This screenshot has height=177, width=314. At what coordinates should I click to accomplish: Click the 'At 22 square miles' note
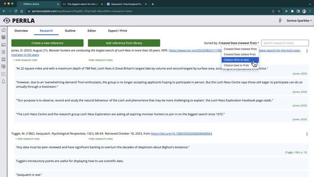pyautogui.click(x=161, y=71)
